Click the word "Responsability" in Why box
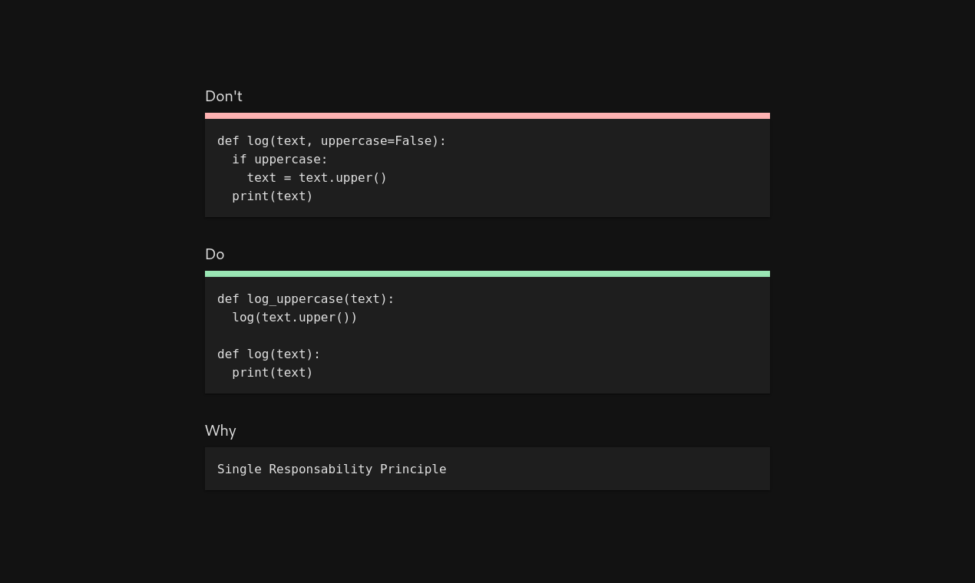Image resolution: width=975 pixels, height=583 pixels. (320, 469)
